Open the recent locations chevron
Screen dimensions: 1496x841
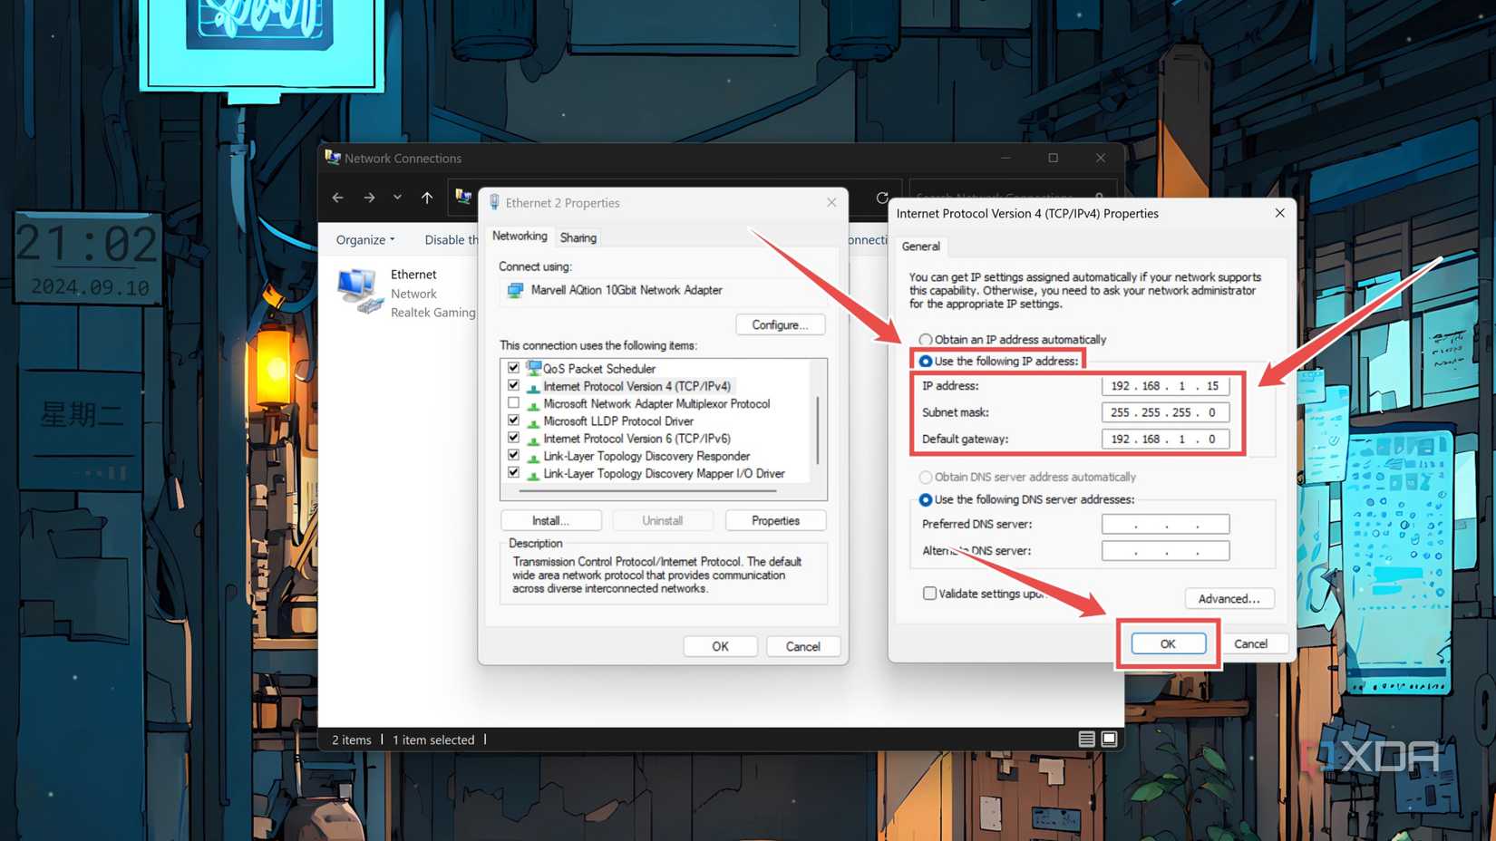click(x=397, y=198)
